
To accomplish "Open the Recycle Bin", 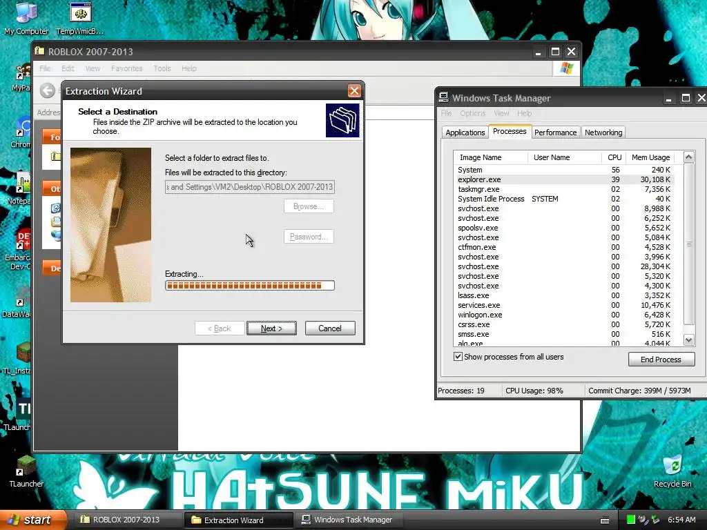I will pos(672,471).
